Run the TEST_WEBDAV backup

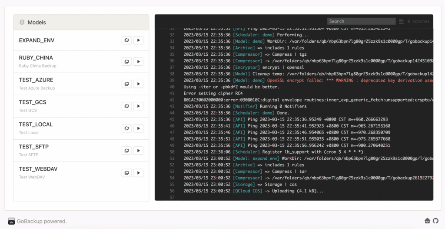tap(138, 173)
